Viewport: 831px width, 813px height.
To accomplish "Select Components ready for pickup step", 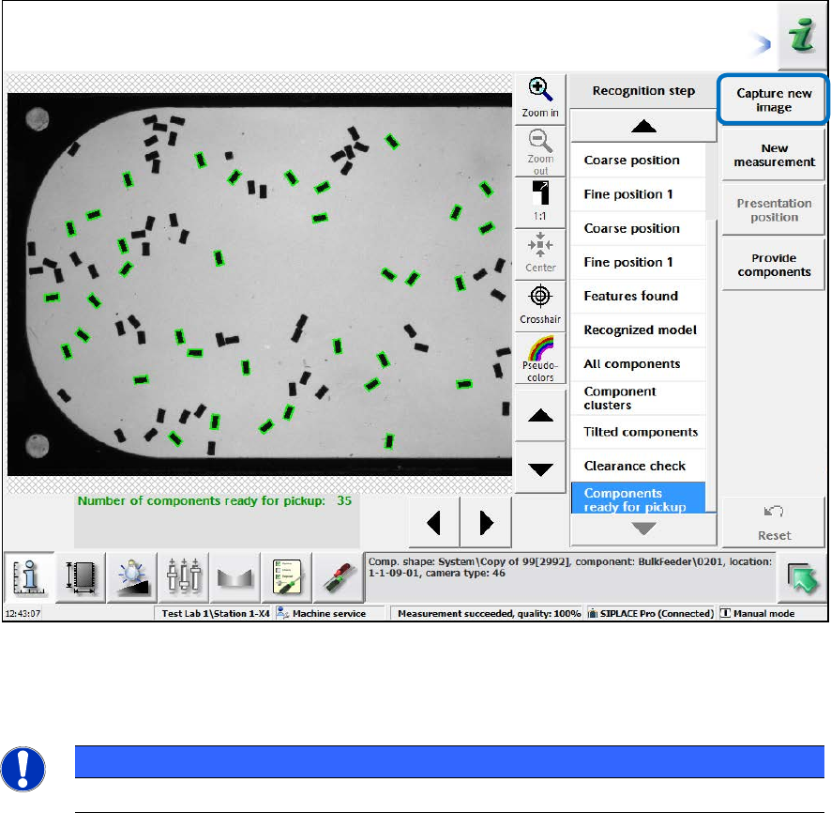I will click(638, 498).
